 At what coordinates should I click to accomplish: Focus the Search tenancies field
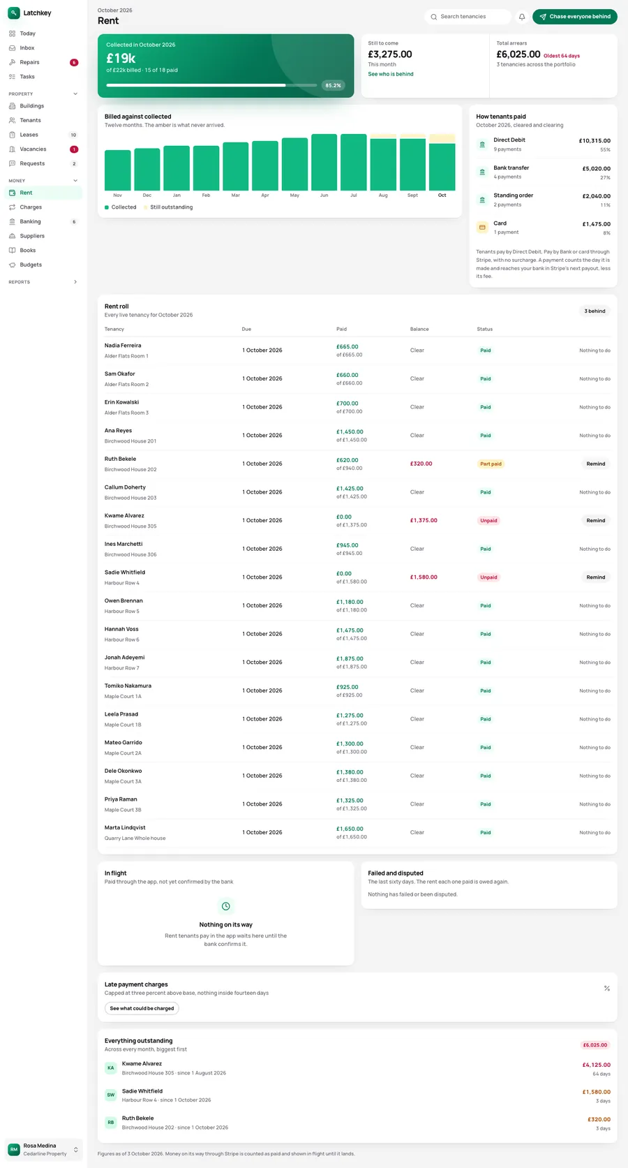[x=467, y=17]
